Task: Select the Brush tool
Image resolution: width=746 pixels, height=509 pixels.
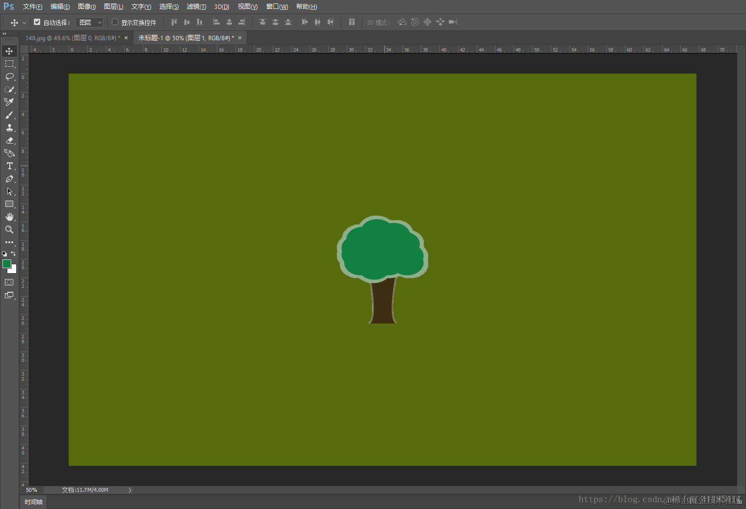Action: tap(9, 115)
